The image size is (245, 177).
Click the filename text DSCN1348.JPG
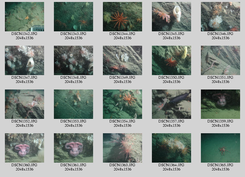tap(73, 77)
